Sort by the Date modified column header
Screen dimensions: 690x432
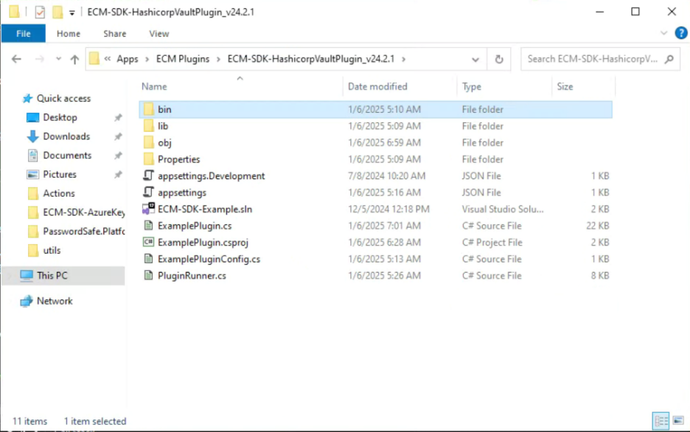click(377, 87)
